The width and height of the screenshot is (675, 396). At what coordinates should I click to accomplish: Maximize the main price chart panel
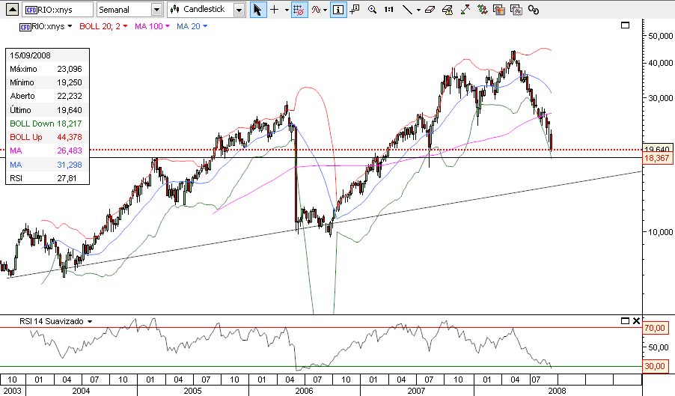pos(626,25)
